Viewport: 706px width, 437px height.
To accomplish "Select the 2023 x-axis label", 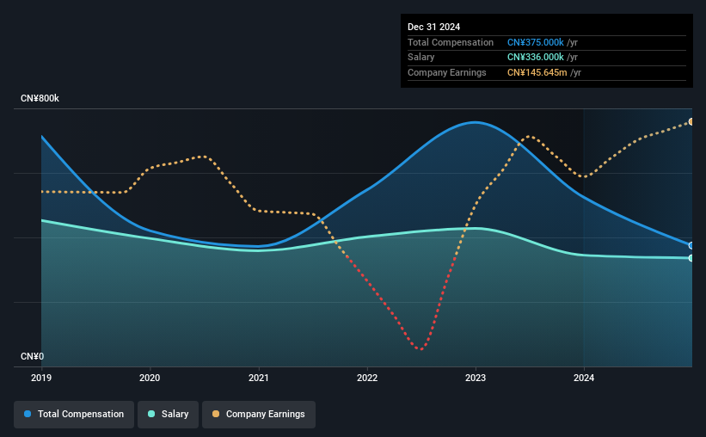I will point(476,378).
